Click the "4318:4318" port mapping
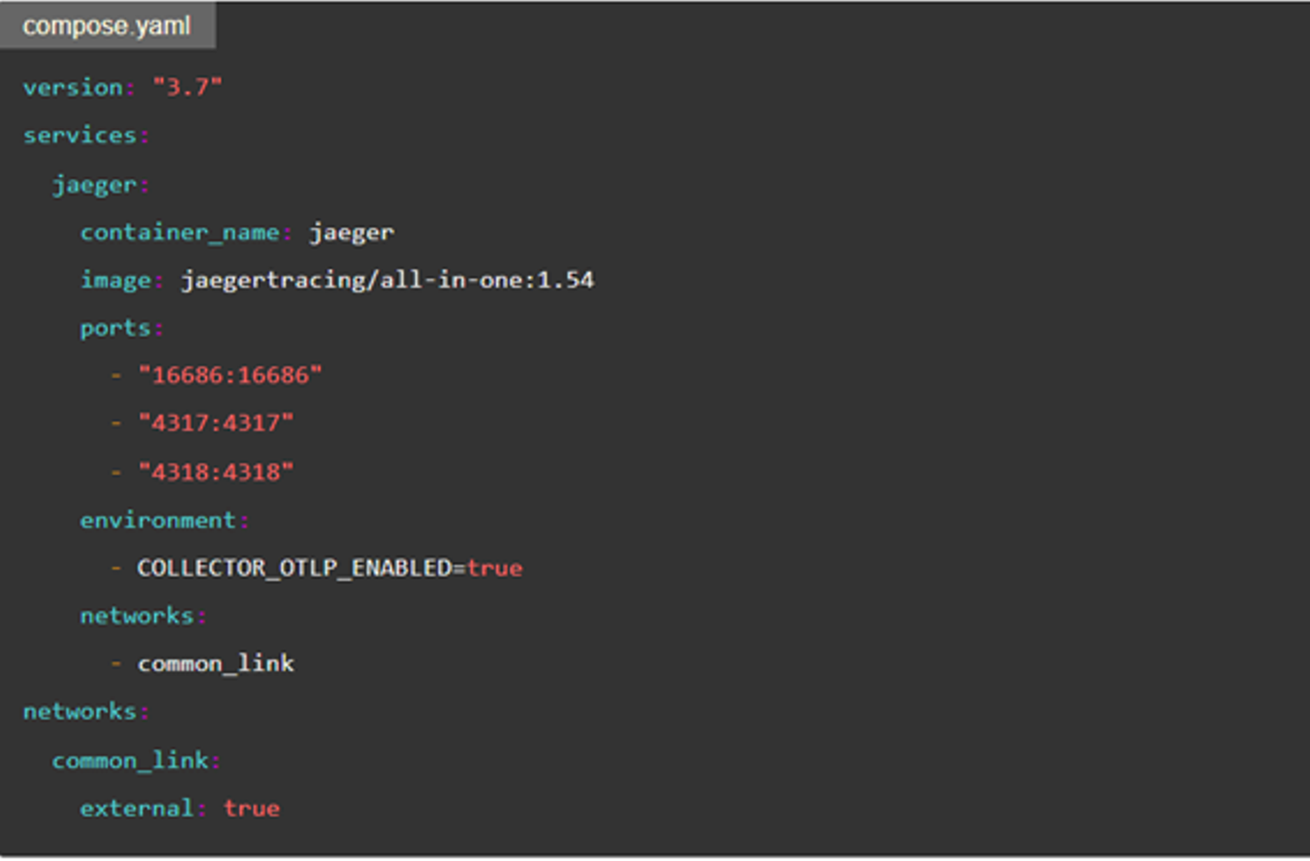The image size is (1310, 861). (x=216, y=472)
